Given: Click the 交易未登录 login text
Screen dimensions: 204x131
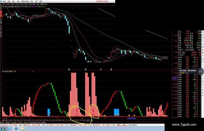Looking at the screenshot, I should [99, 1].
